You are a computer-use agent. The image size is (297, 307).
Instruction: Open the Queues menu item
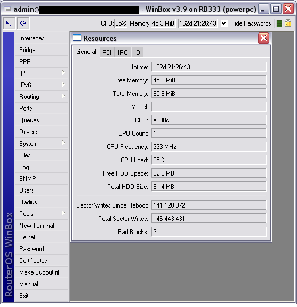[42, 120]
